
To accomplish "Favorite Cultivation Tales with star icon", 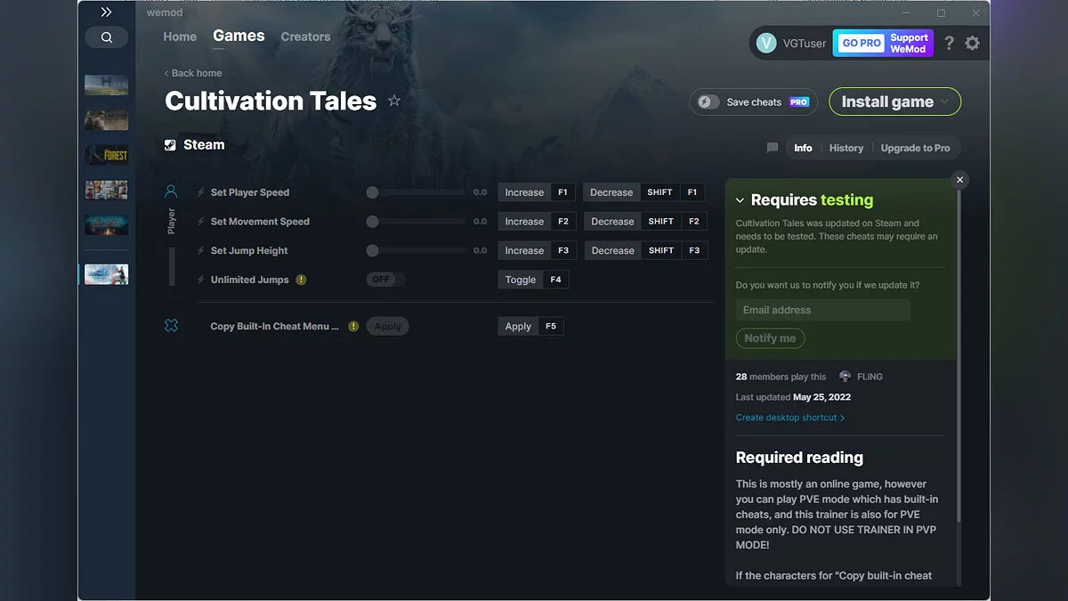I will [x=394, y=101].
